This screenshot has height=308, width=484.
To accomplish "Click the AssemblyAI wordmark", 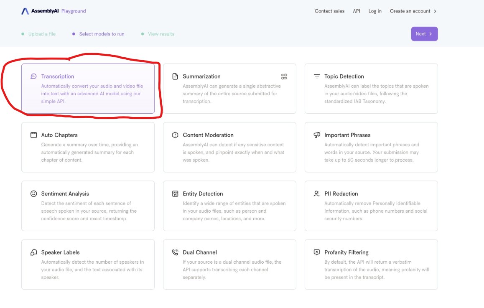I will pyautogui.click(x=45, y=11).
